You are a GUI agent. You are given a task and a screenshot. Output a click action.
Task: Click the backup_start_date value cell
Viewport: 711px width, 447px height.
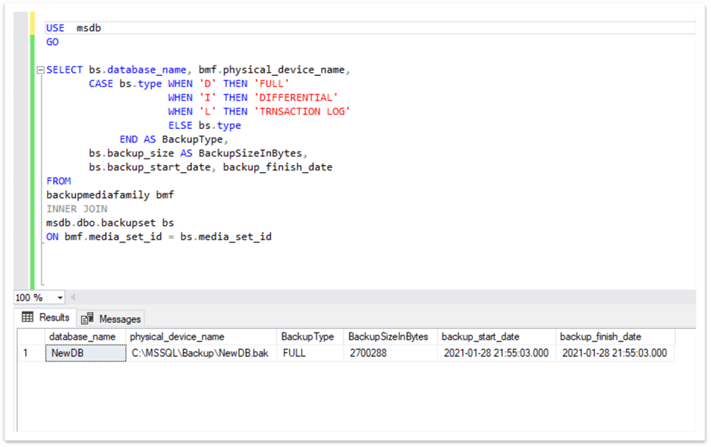[495, 353]
